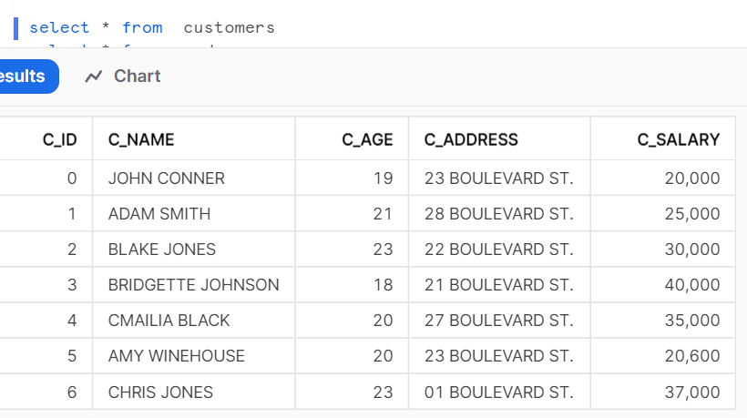Switch to the Chart tab
The width and height of the screenshot is (747, 418).
pos(123,76)
